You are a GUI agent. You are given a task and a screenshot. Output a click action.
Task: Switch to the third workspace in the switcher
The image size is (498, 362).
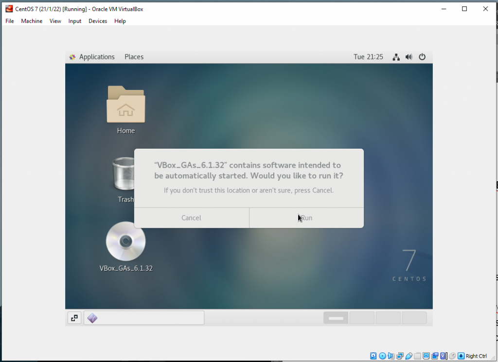388,318
